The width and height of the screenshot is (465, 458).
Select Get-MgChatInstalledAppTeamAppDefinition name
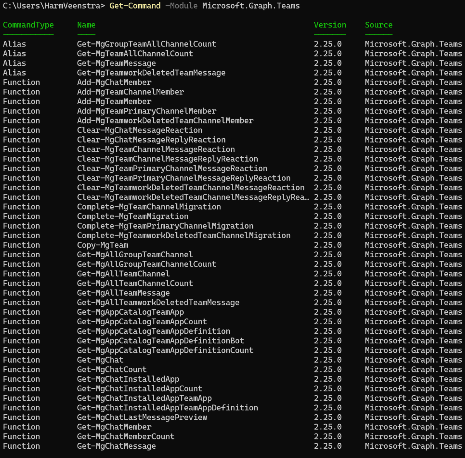(x=168, y=408)
